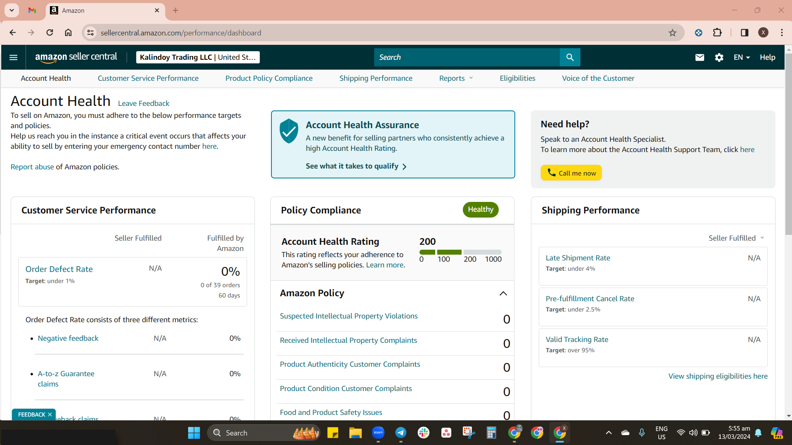Open the Negative feedback link

[x=68, y=338]
